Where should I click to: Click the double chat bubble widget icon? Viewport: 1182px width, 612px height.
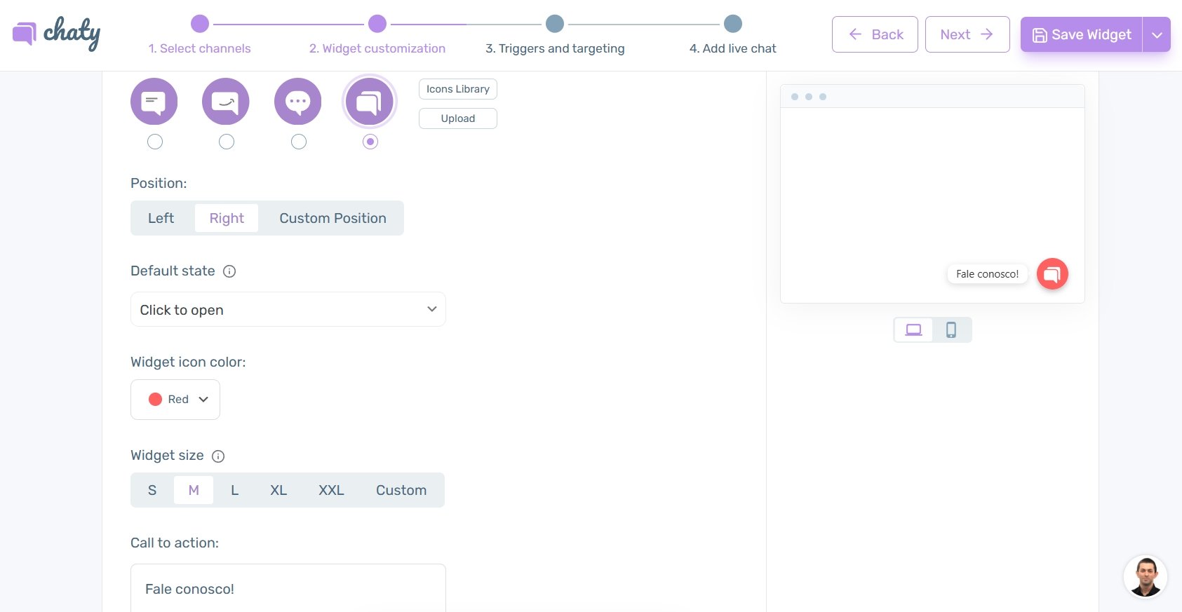[370, 102]
